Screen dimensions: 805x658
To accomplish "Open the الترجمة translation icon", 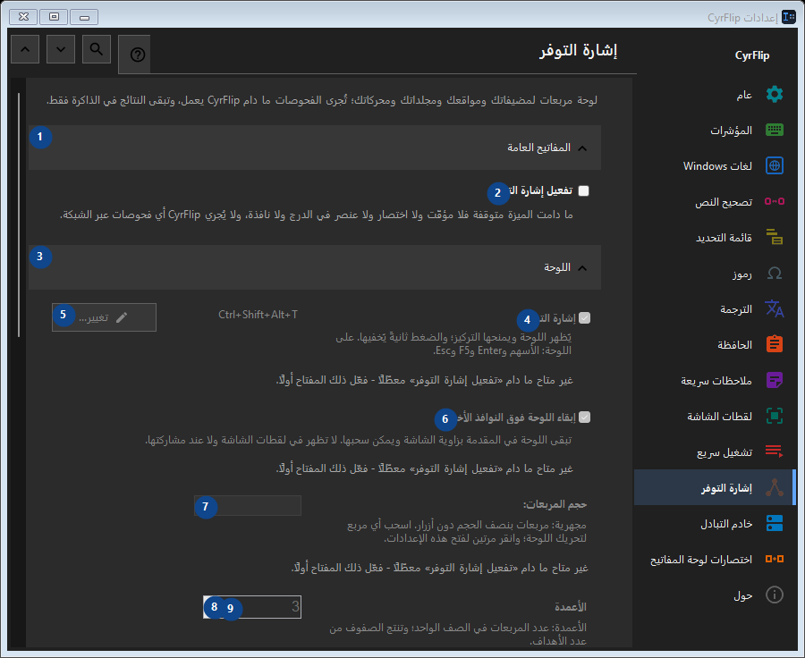I will coord(775,308).
